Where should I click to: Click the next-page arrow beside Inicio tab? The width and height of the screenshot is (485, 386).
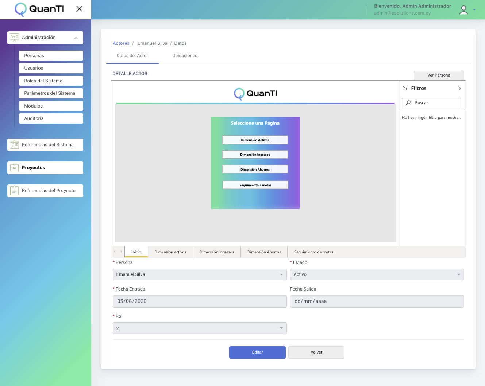(x=121, y=252)
